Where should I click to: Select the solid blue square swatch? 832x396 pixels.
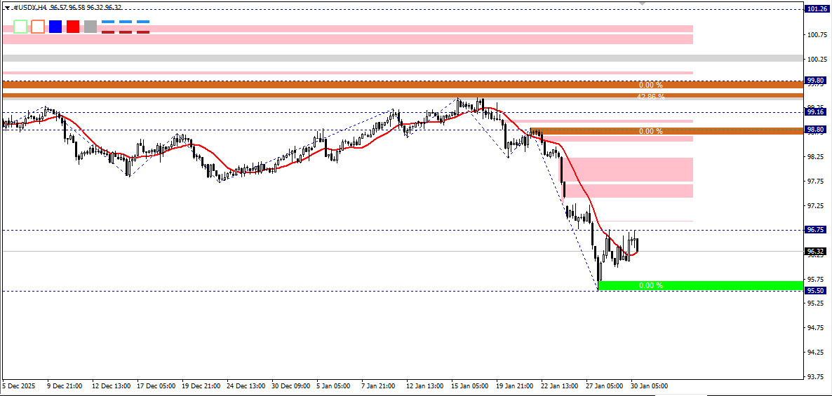[x=55, y=27]
